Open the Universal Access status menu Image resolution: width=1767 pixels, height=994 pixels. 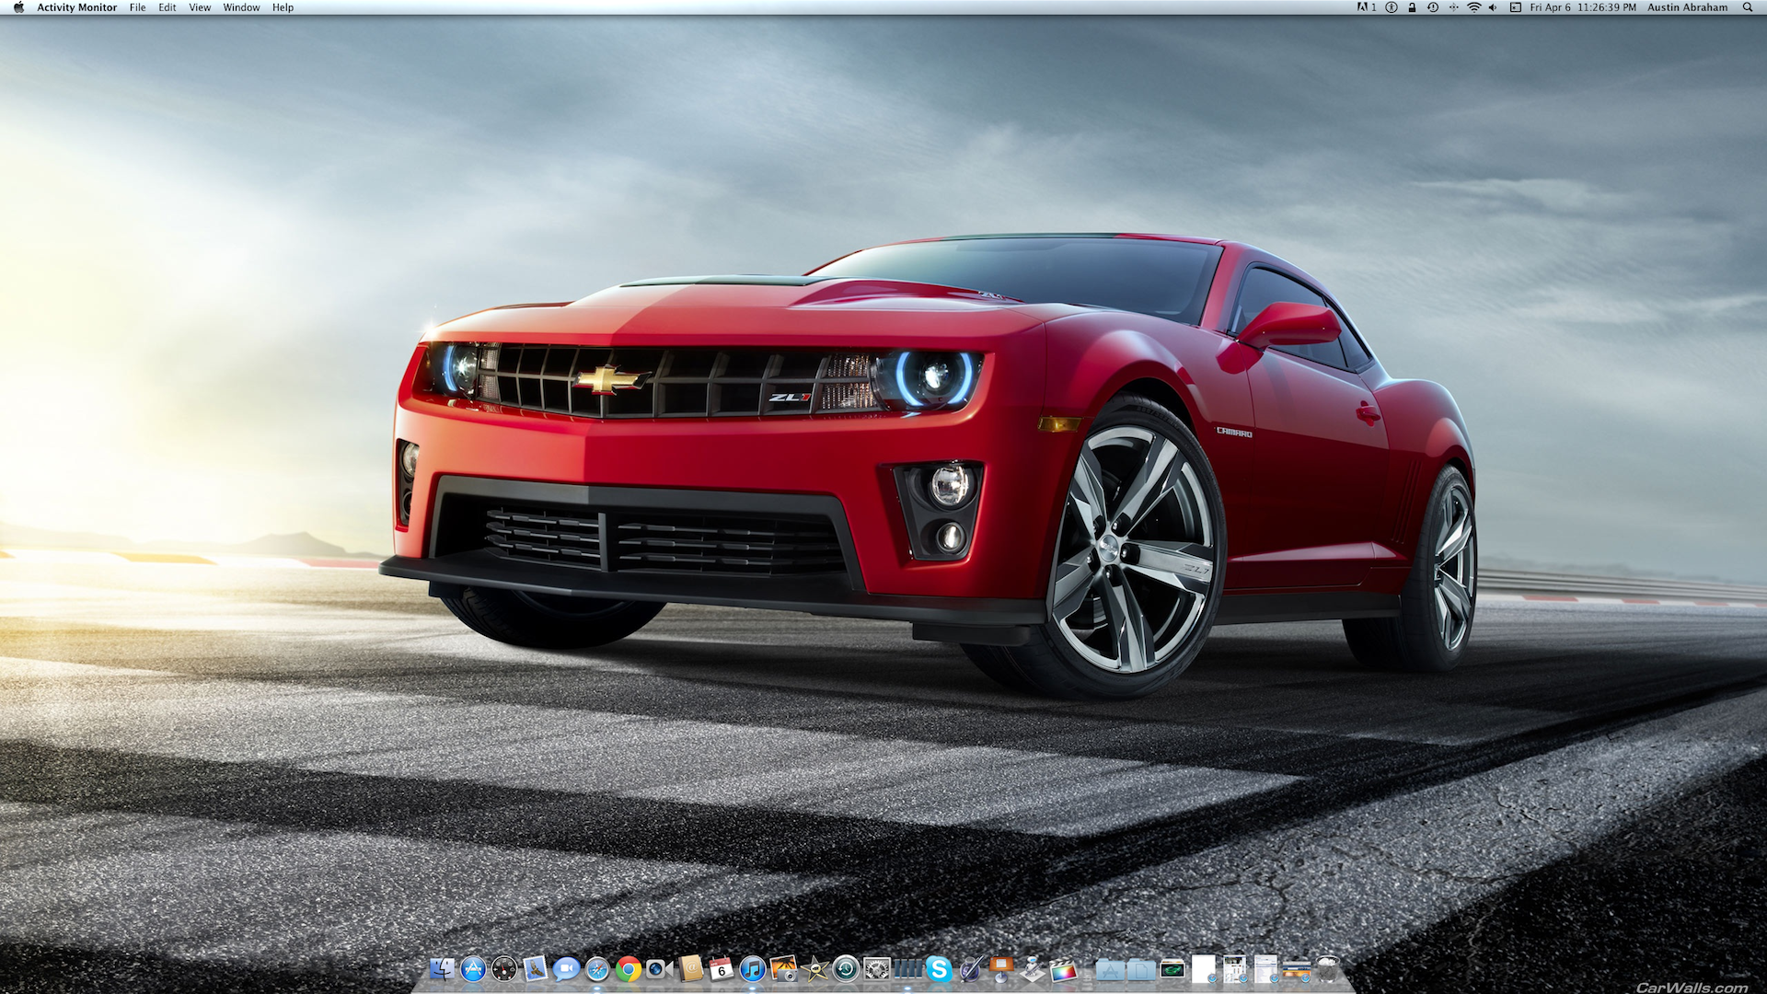[x=1392, y=7]
